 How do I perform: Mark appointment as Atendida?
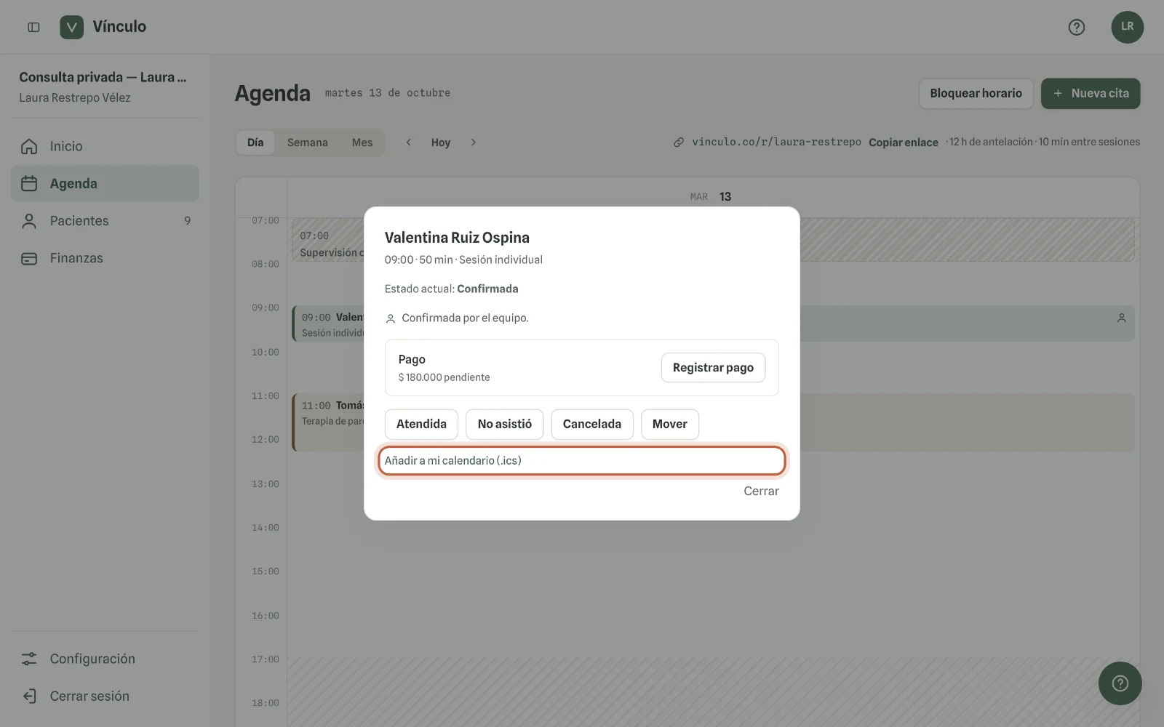[421, 425]
